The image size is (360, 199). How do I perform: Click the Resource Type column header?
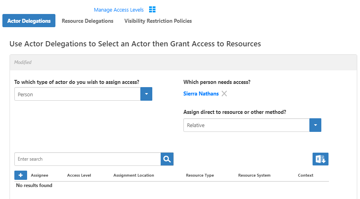point(200,175)
